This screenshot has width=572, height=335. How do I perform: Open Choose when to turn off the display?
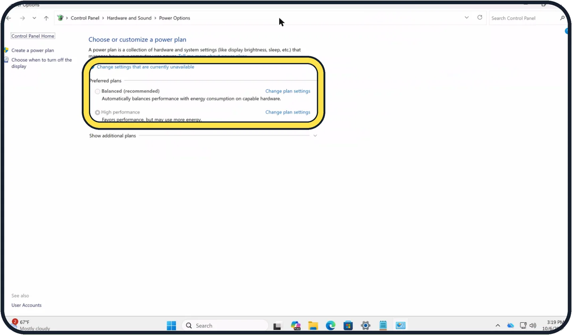pyautogui.click(x=41, y=63)
